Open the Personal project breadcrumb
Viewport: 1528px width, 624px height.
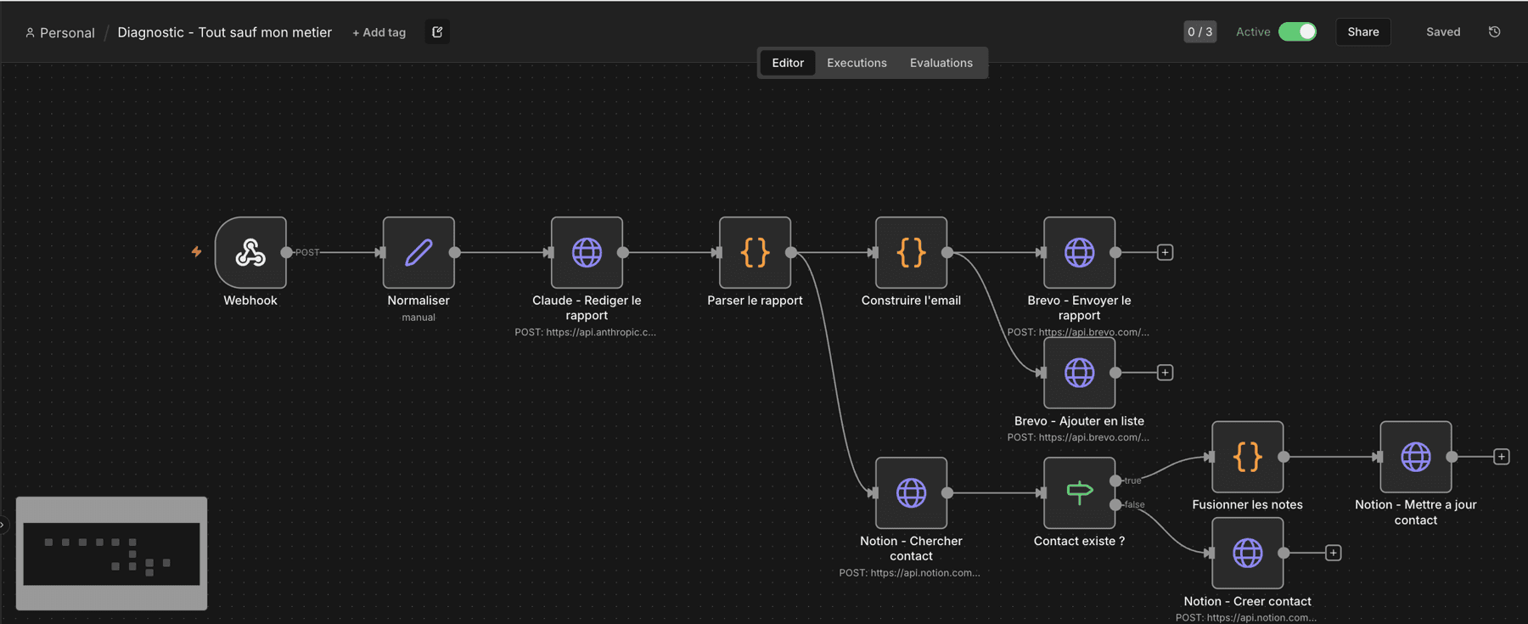click(x=60, y=32)
